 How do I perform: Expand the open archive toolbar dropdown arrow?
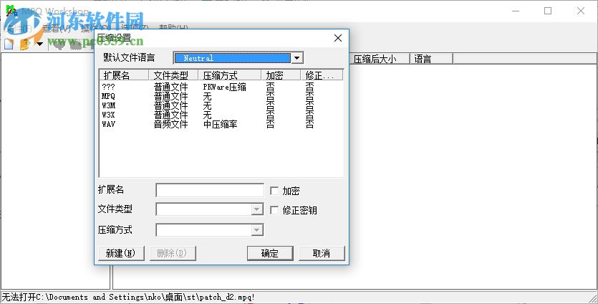(x=39, y=44)
